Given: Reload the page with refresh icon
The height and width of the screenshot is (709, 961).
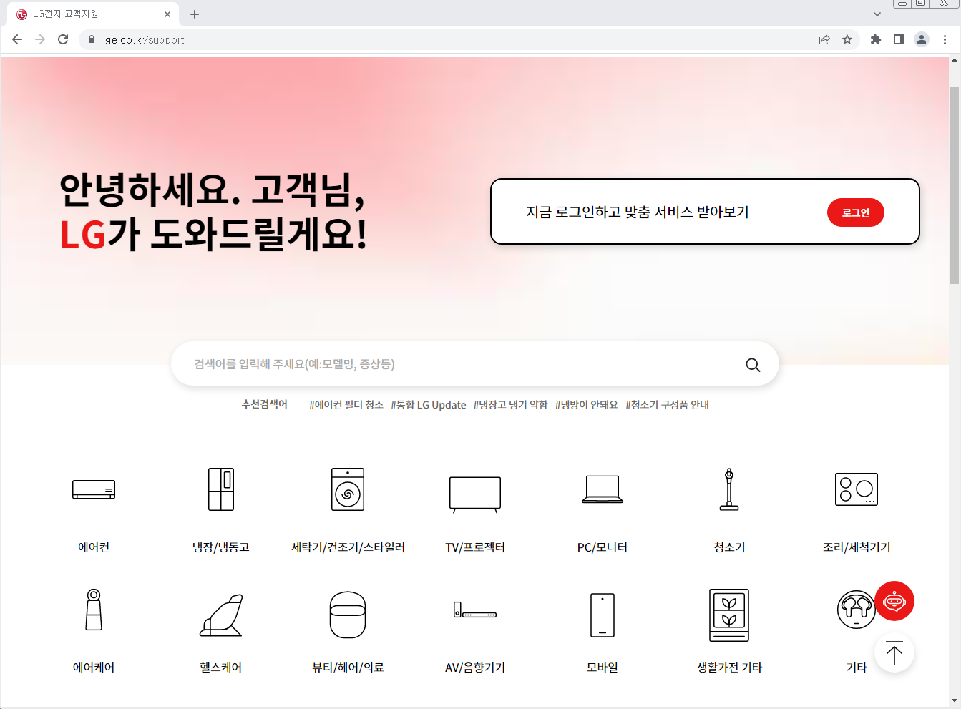Looking at the screenshot, I should [x=63, y=39].
